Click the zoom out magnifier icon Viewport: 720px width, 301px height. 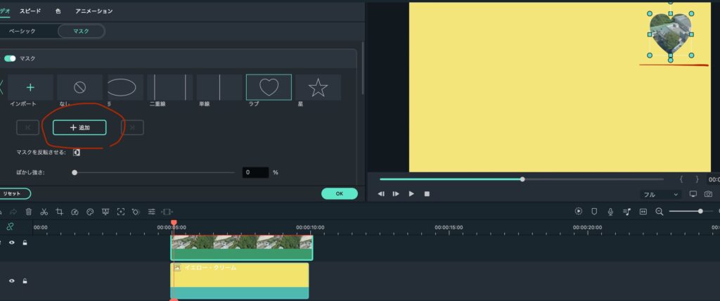click(660, 211)
